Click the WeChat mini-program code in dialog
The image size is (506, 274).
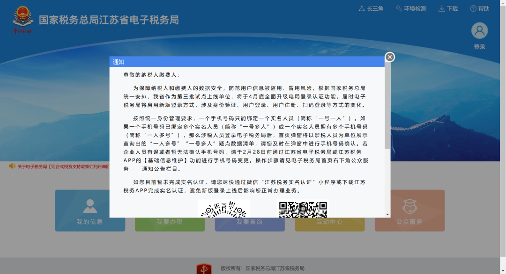(223, 209)
